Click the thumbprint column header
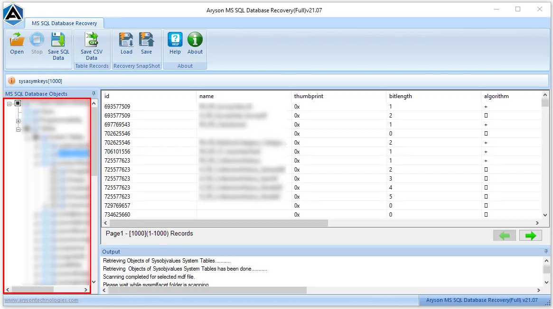 [x=338, y=96]
